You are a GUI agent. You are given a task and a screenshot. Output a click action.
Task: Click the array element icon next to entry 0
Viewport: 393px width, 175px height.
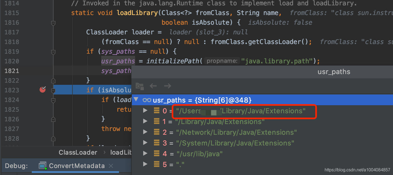click(156, 110)
